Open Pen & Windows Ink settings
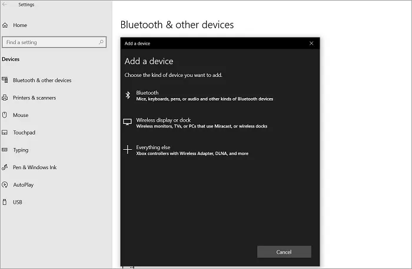412x269 pixels. (x=35, y=167)
